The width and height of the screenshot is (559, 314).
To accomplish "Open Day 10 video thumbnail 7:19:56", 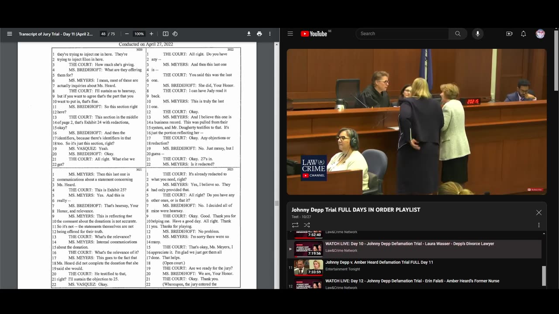I will [x=308, y=249].
